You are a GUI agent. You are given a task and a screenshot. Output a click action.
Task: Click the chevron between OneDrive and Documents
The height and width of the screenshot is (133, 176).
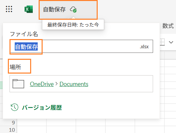(57, 84)
